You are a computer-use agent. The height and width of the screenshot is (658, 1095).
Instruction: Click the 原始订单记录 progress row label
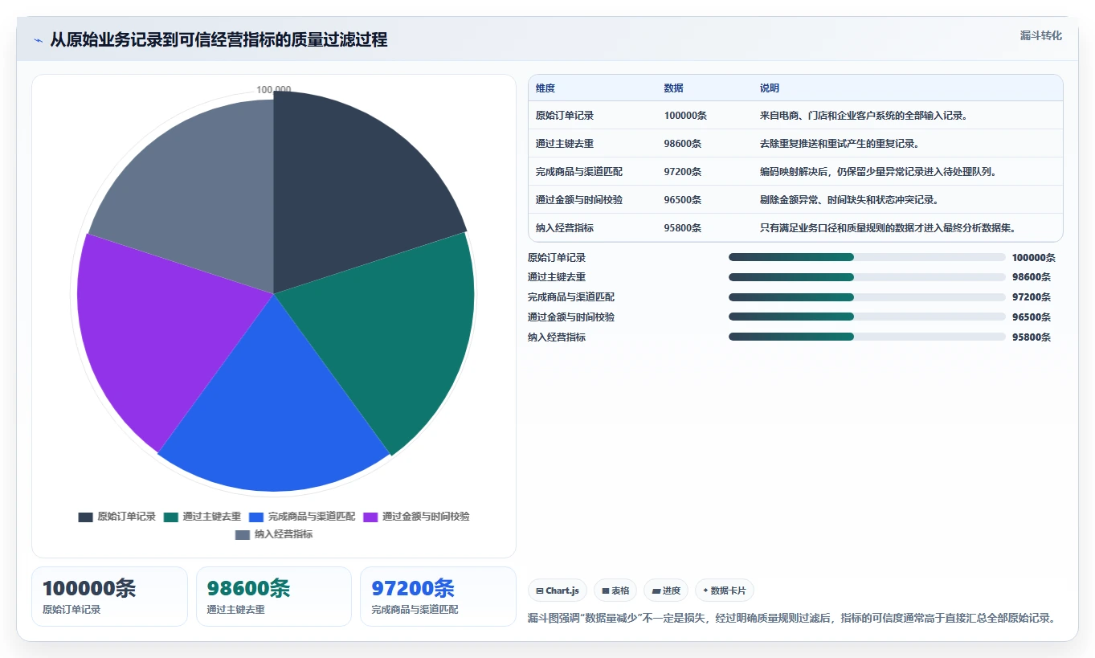pyautogui.click(x=557, y=258)
